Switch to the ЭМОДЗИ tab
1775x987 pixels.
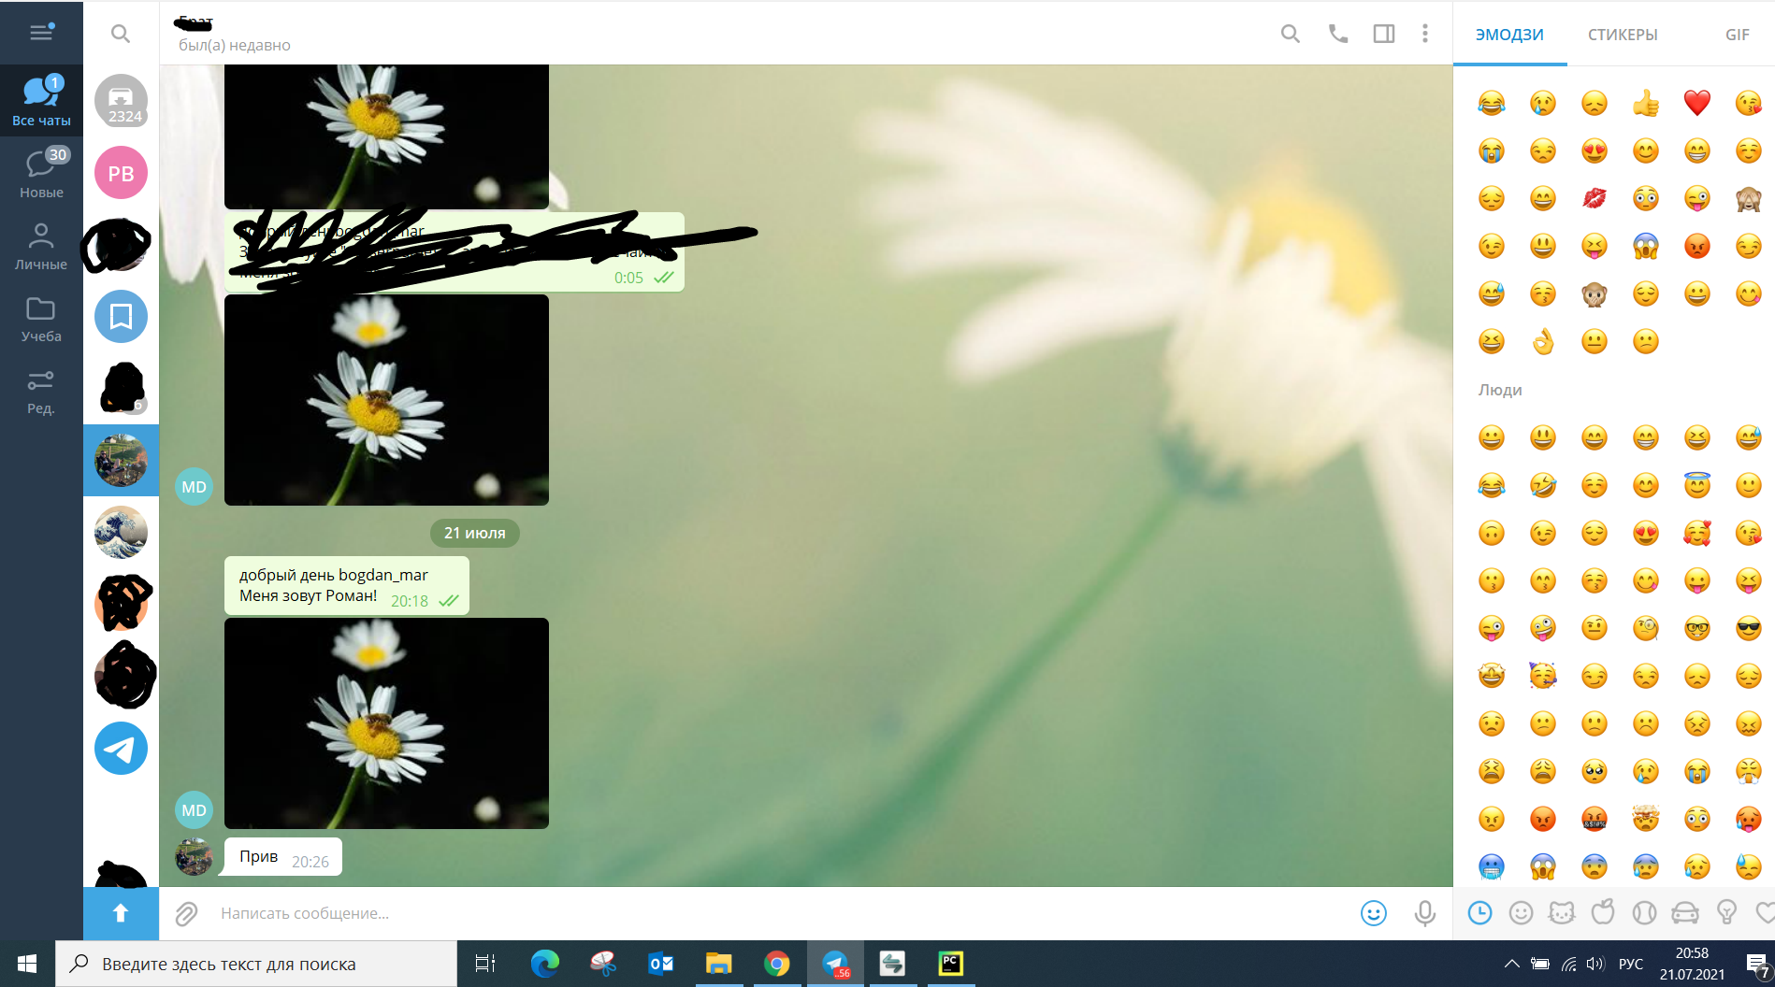pos(1509,35)
